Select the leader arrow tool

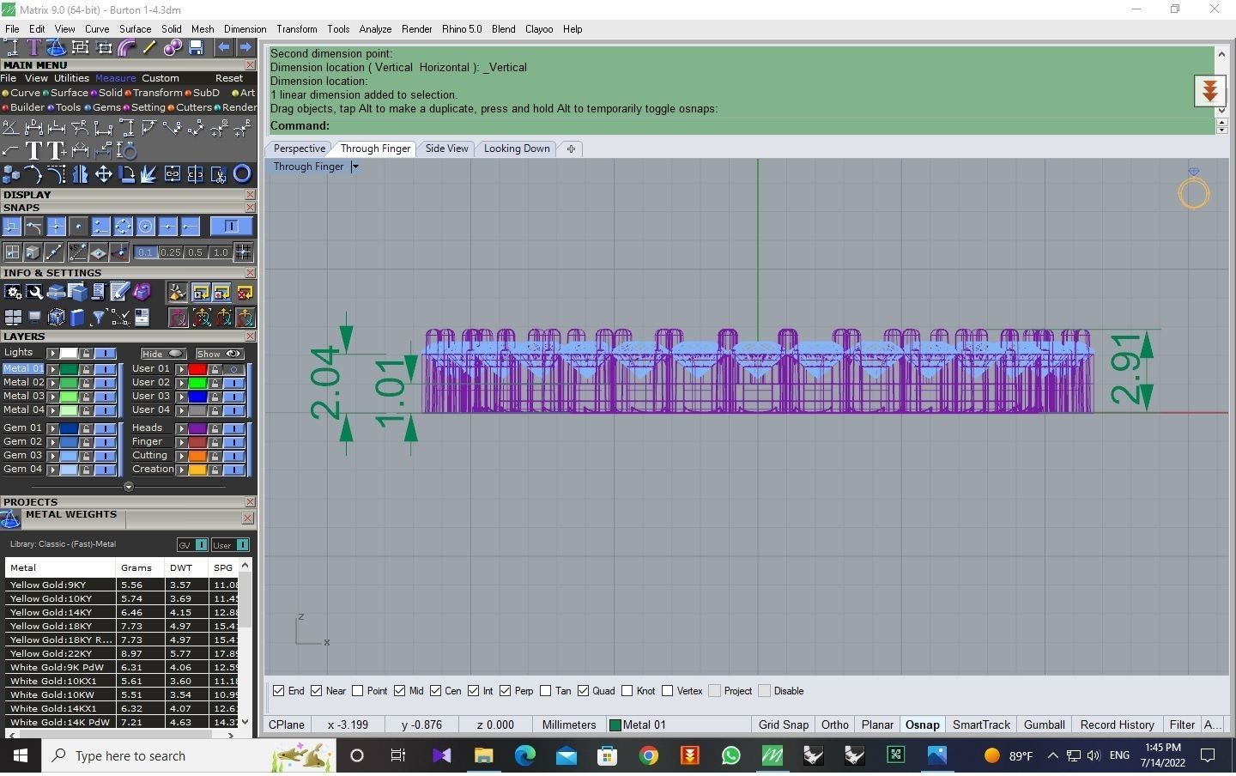(x=11, y=151)
